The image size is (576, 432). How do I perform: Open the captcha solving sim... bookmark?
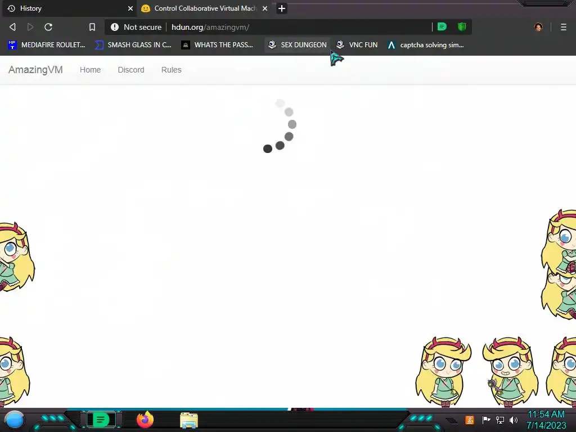point(425,45)
